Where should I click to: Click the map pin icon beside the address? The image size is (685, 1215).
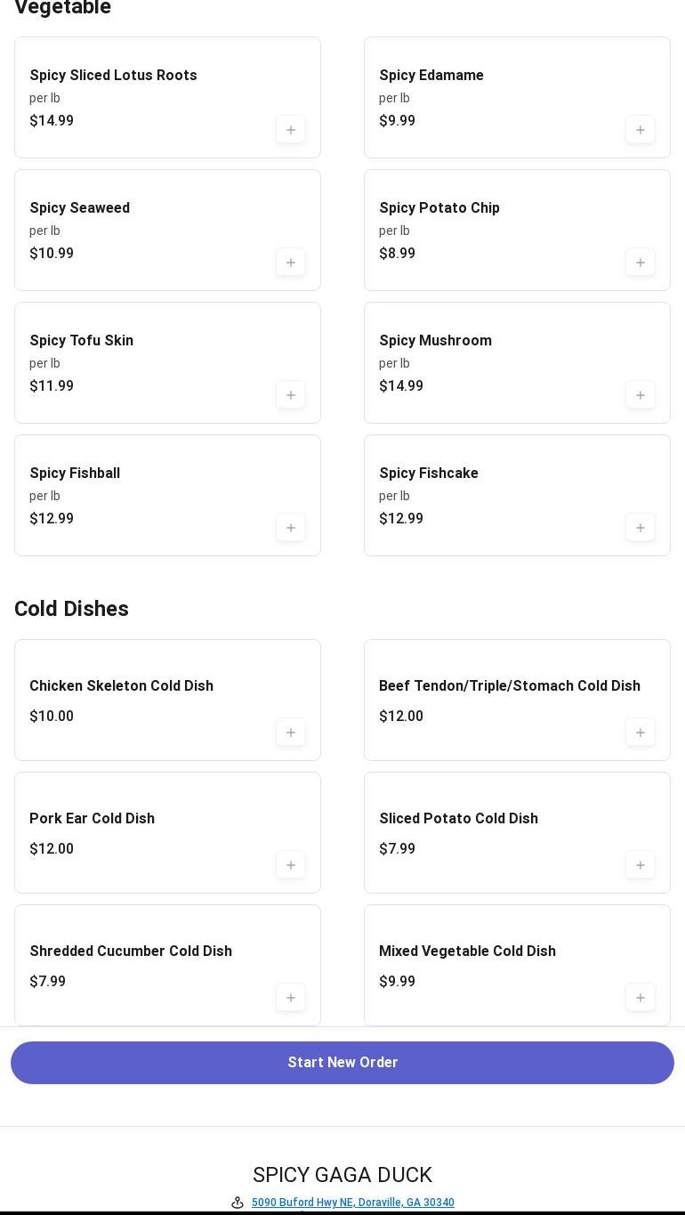[x=238, y=1203]
